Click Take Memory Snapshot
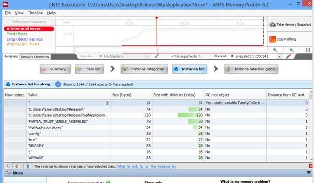This screenshot has height=183, width=314. 290,25
